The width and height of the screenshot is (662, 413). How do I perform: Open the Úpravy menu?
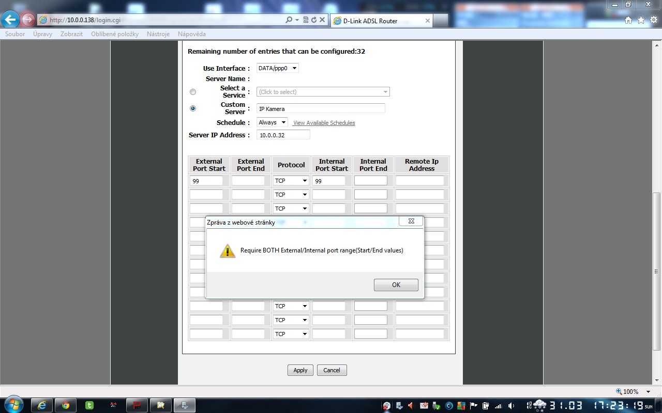click(42, 34)
